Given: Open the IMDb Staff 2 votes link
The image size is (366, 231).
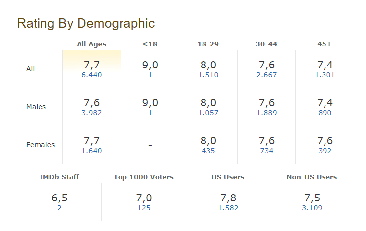Looking at the screenshot, I should (59, 208).
